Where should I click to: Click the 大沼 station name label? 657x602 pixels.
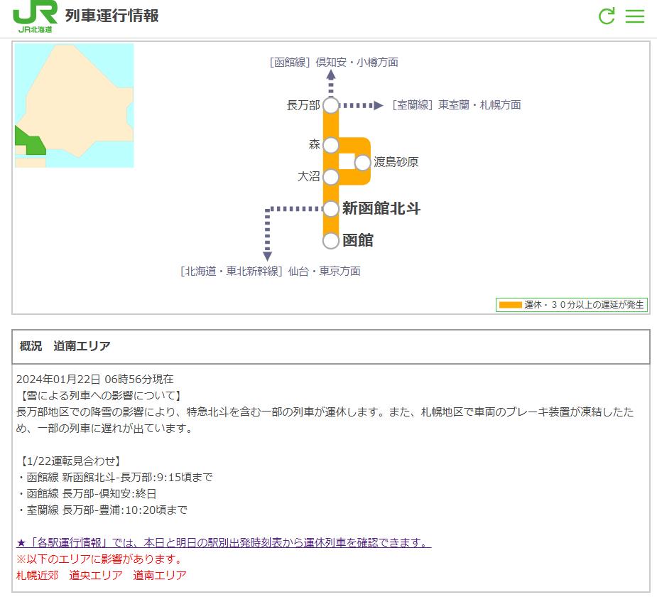309,176
